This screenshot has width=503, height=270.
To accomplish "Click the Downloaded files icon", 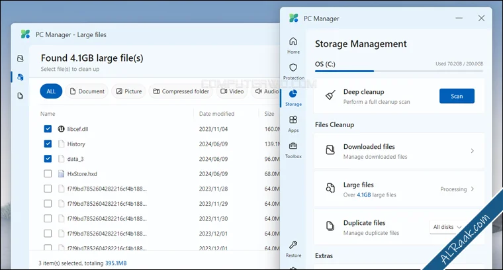I will 330,150.
